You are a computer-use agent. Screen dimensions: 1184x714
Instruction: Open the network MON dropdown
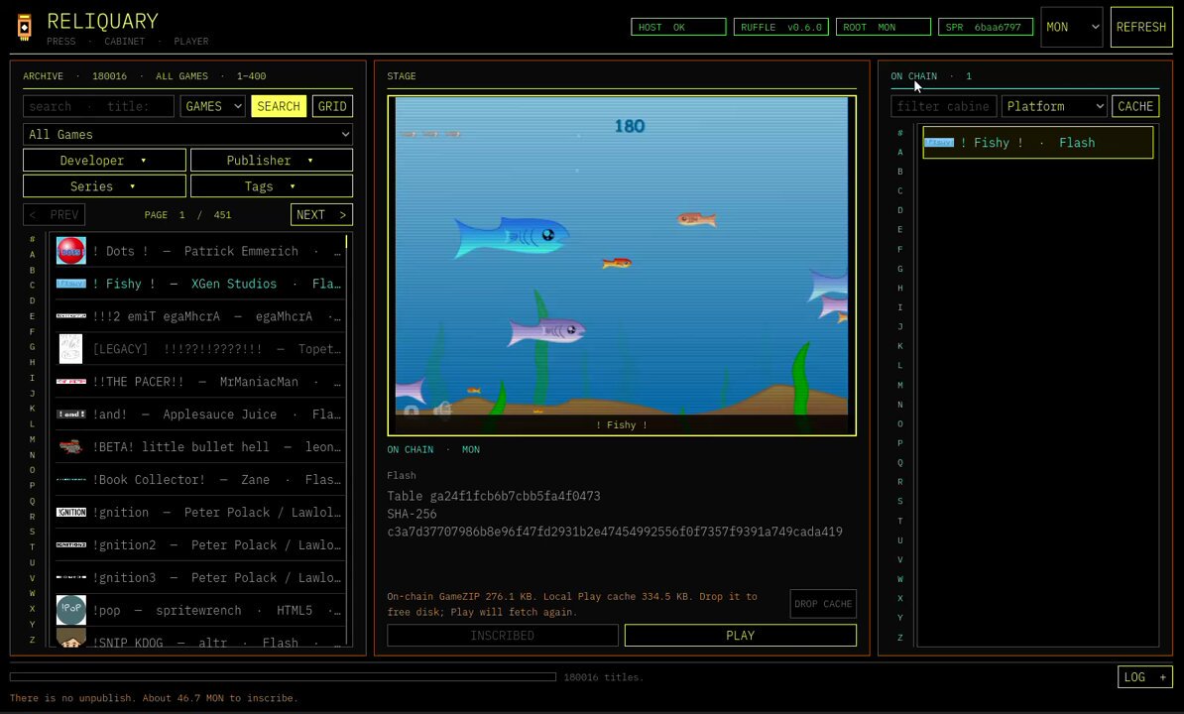click(1072, 27)
